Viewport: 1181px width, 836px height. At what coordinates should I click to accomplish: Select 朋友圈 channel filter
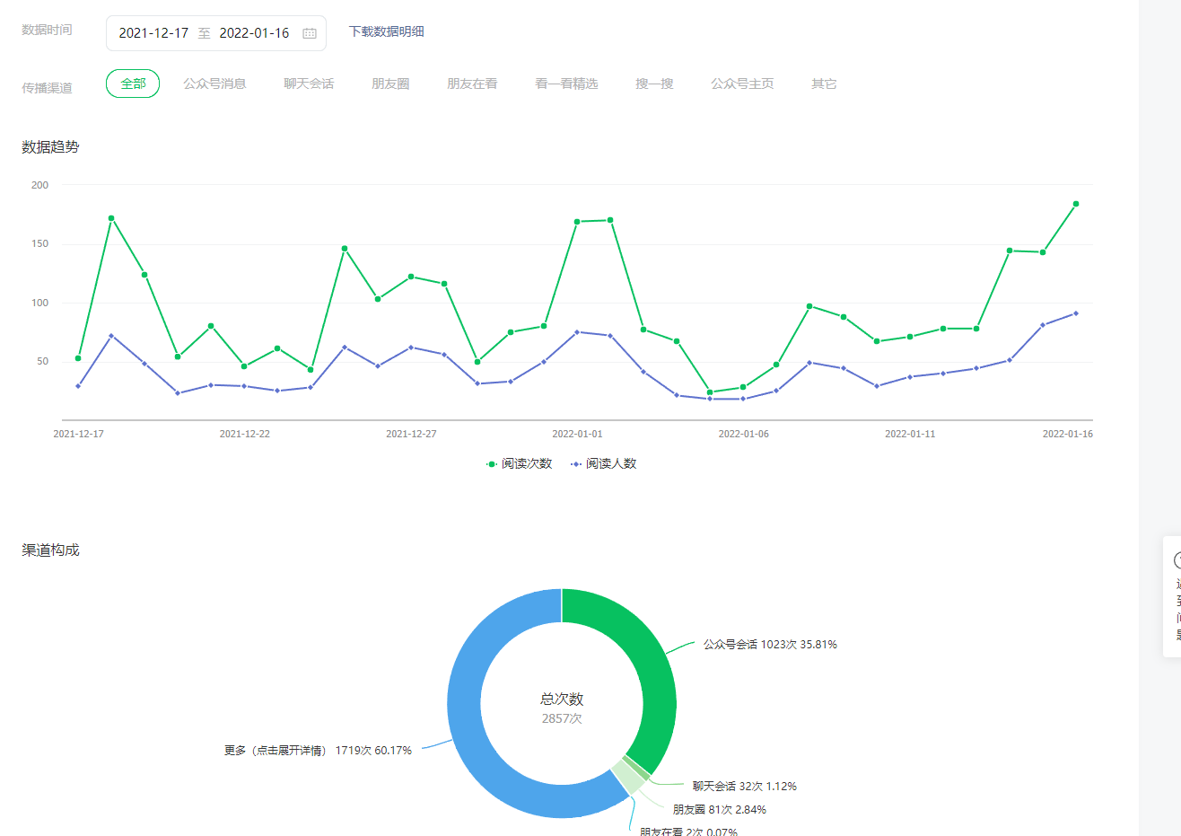coord(390,84)
